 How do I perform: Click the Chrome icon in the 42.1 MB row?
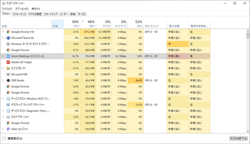(x=8, y=93)
